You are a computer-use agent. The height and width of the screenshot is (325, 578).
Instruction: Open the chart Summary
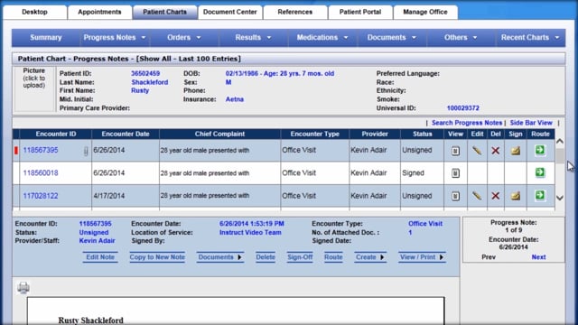tap(46, 38)
